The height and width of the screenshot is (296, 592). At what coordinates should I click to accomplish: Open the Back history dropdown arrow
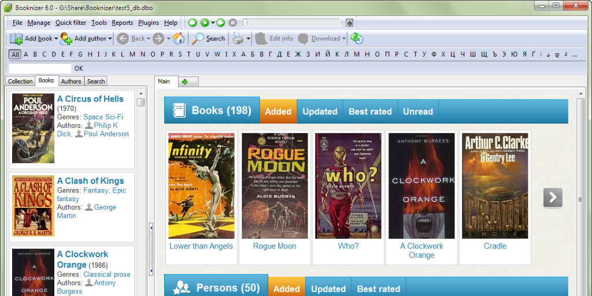pos(149,39)
